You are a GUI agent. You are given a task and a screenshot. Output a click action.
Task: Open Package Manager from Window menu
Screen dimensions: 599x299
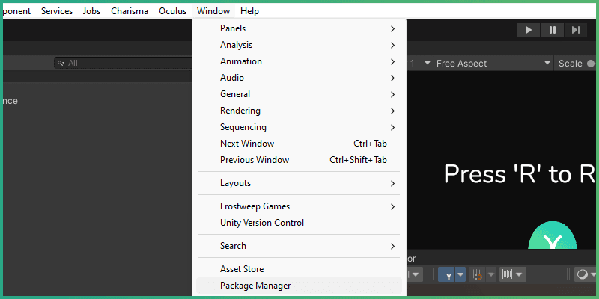click(255, 286)
